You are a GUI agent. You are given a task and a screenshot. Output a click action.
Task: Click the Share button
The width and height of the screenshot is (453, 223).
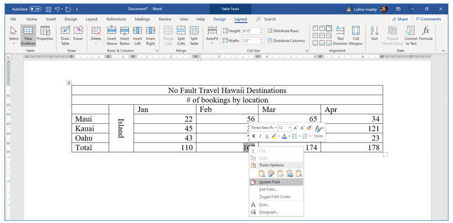pos(400,19)
